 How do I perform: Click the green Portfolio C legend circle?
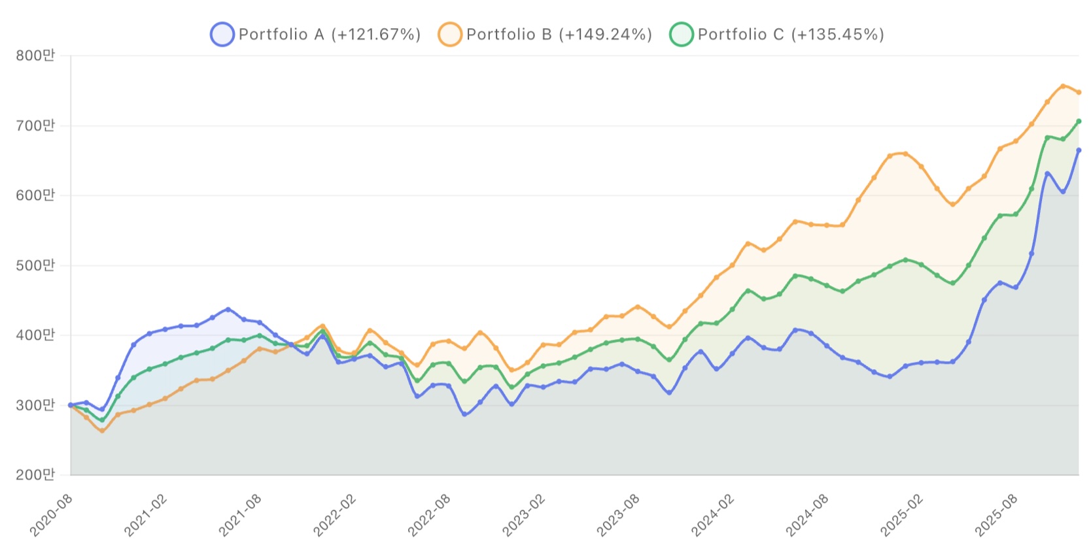(x=682, y=35)
